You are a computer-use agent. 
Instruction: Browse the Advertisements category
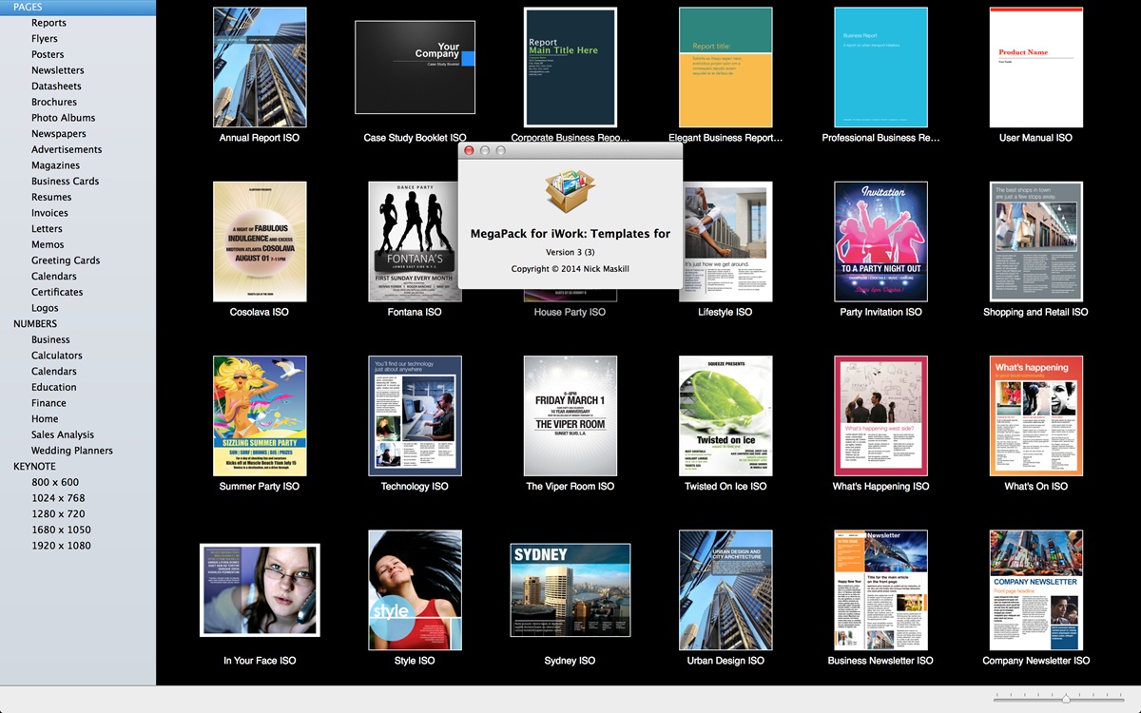click(x=67, y=149)
